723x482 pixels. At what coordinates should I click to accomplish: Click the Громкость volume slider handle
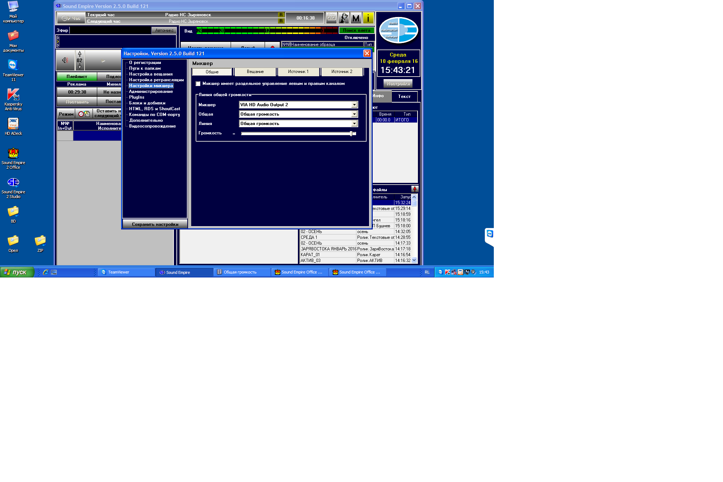point(351,134)
